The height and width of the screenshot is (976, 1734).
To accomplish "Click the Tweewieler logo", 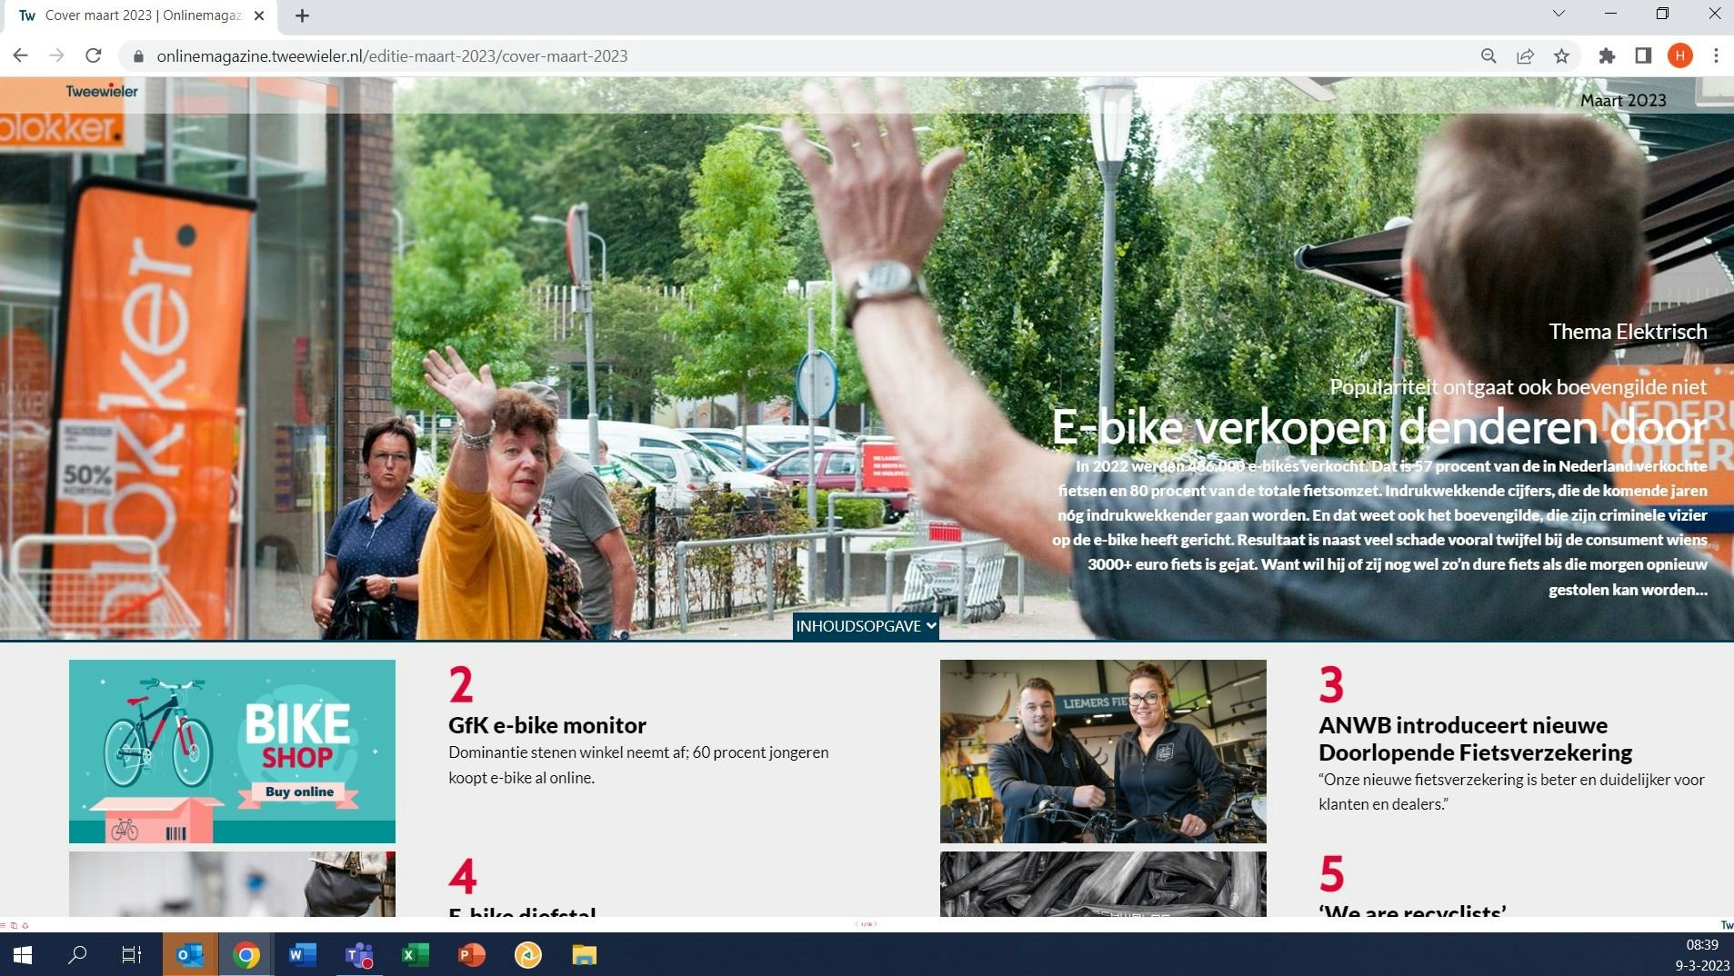I will 102,91.
